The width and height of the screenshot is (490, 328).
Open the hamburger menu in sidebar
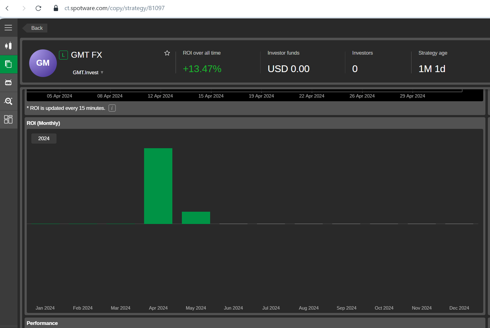pos(8,28)
